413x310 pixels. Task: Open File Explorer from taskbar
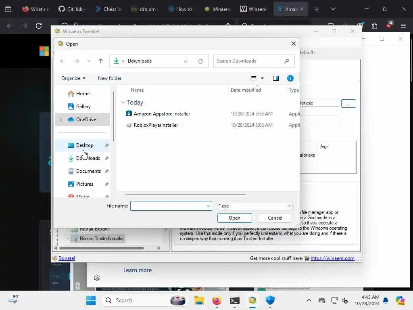(199, 300)
